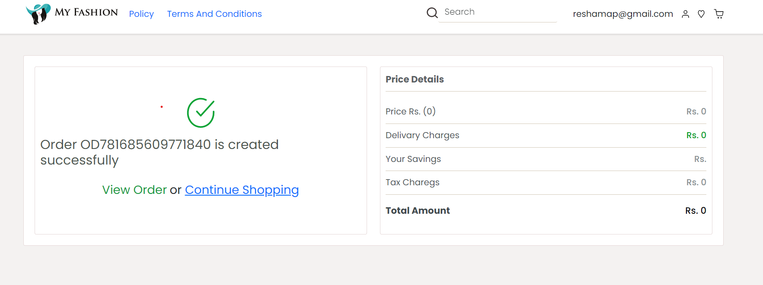Open Terms And Conditions page
The image size is (763, 285).
pyautogui.click(x=214, y=14)
